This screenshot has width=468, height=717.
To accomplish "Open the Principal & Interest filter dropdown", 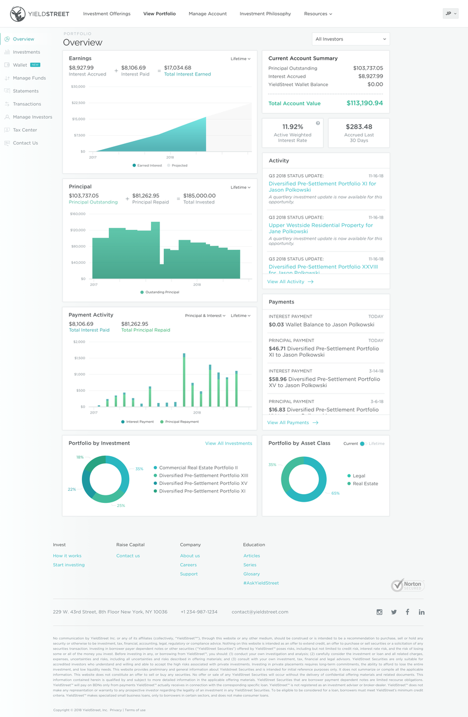I will tap(205, 315).
